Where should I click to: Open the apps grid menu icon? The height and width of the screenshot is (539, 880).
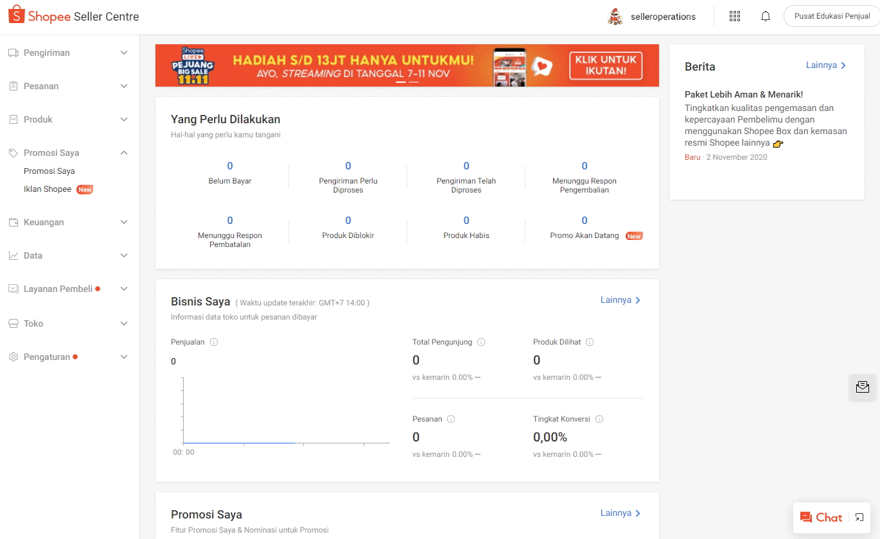735,17
